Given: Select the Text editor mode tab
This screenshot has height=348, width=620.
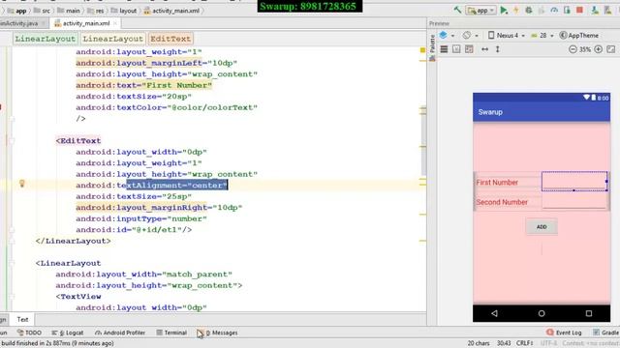Looking at the screenshot, I should [x=22, y=319].
